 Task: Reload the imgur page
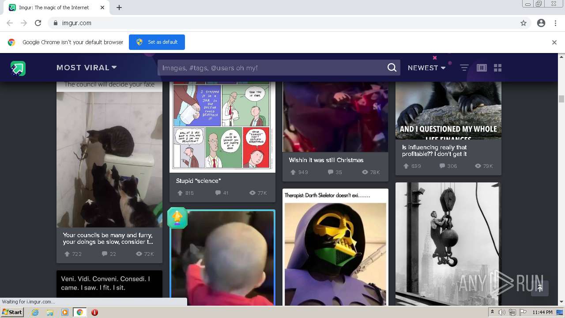click(x=38, y=23)
